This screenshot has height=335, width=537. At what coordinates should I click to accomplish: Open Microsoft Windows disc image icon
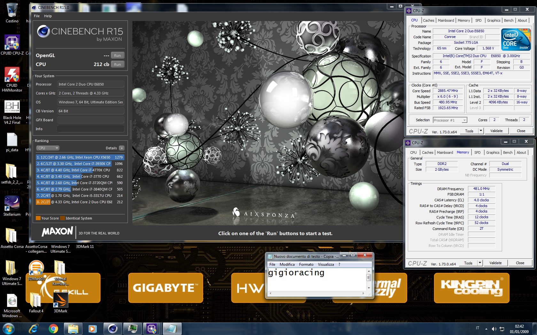pyautogui.click(x=12, y=306)
